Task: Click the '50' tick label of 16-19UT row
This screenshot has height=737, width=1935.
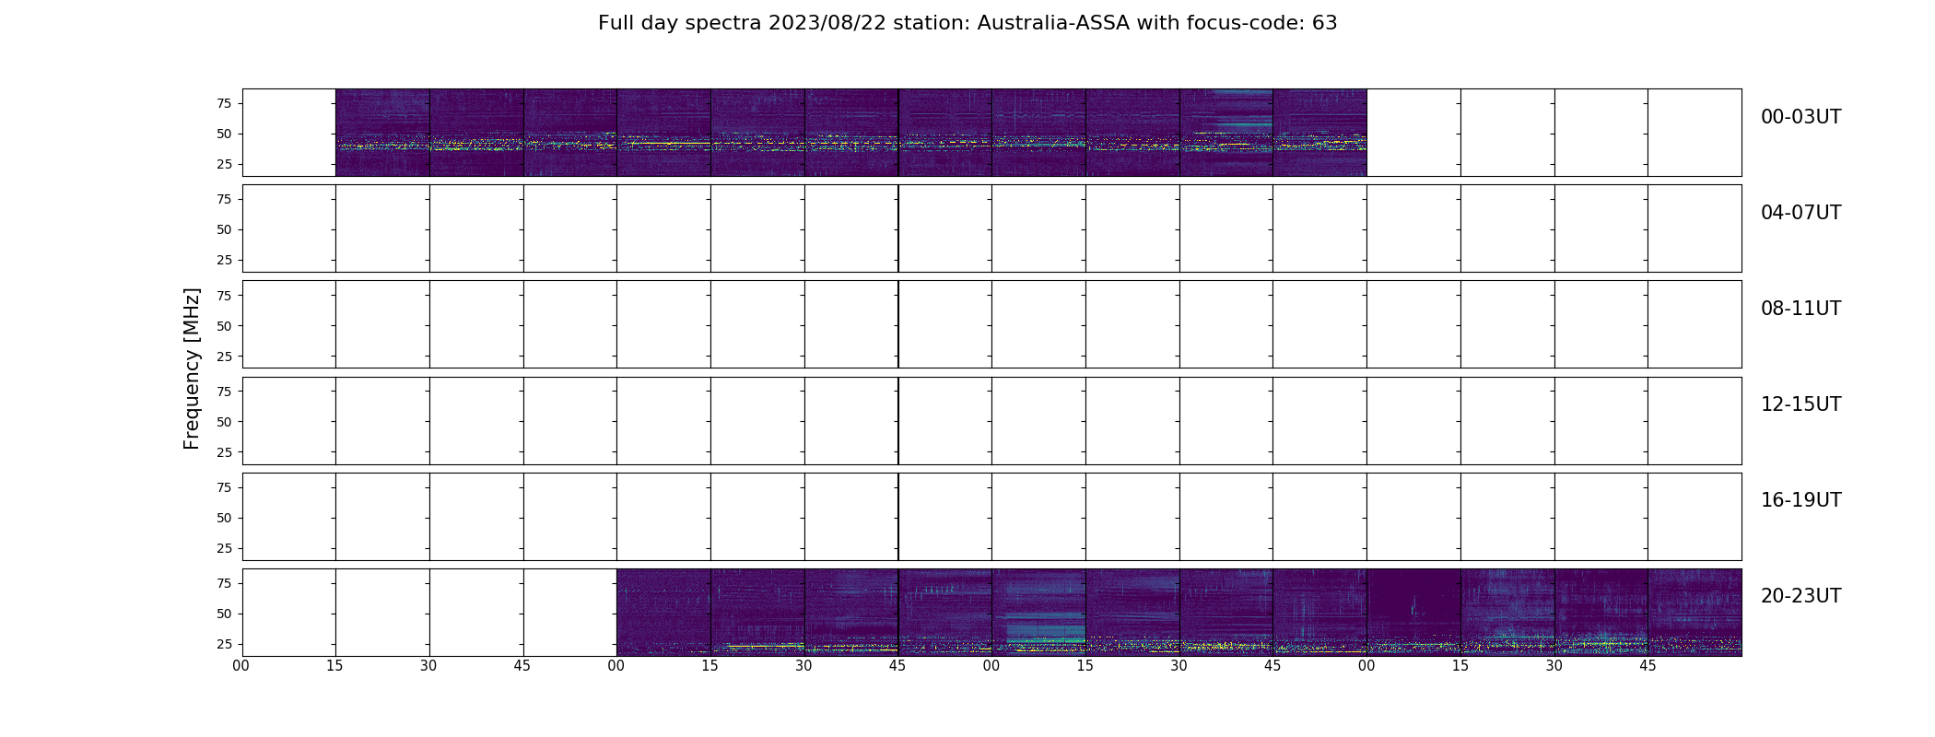Action: (224, 518)
